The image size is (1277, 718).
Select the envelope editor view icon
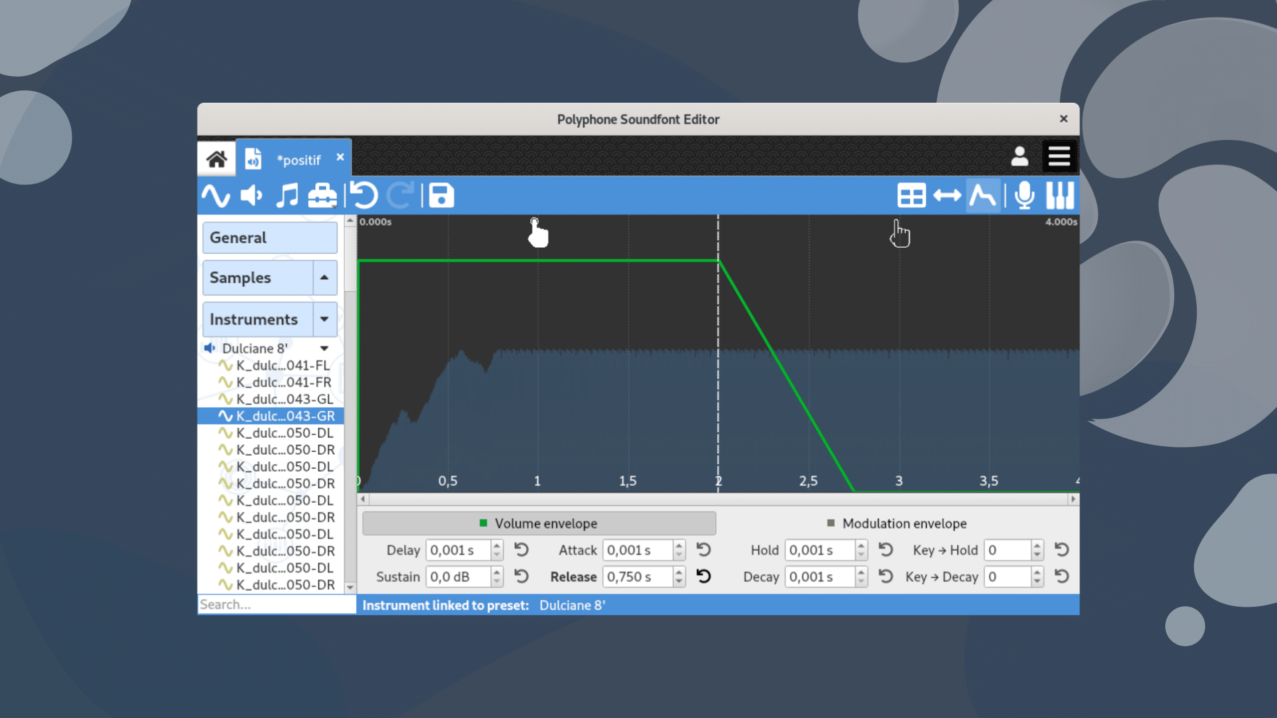coord(983,195)
